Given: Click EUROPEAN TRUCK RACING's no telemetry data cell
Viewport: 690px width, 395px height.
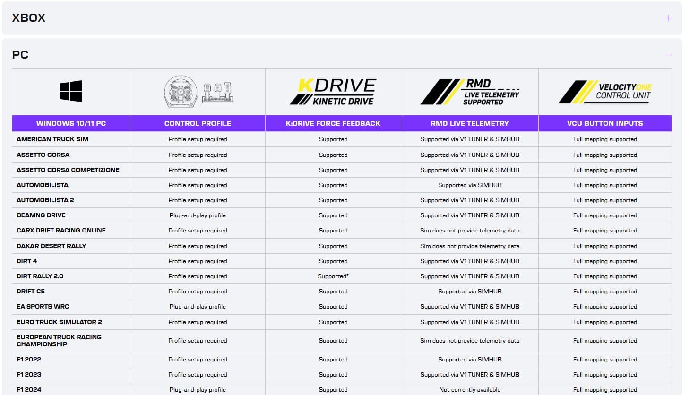Looking at the screenshot, I should 470,341.
